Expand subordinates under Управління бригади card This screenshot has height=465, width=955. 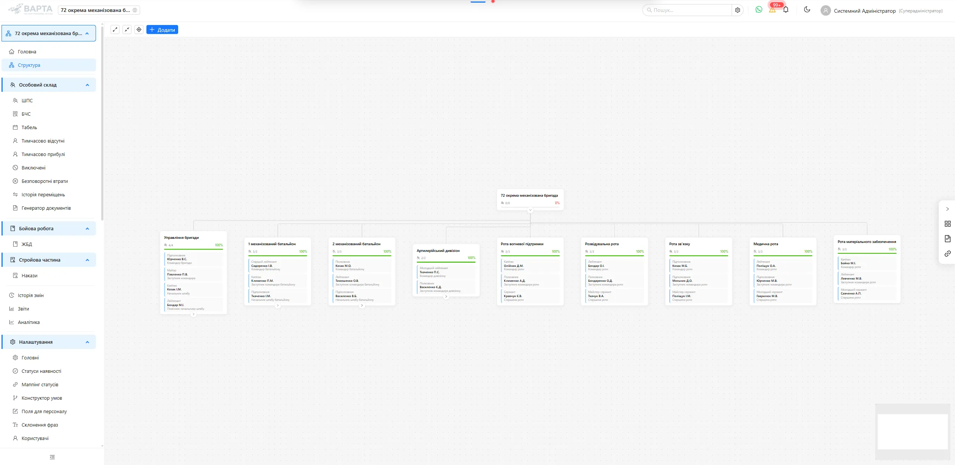(194, 315)
